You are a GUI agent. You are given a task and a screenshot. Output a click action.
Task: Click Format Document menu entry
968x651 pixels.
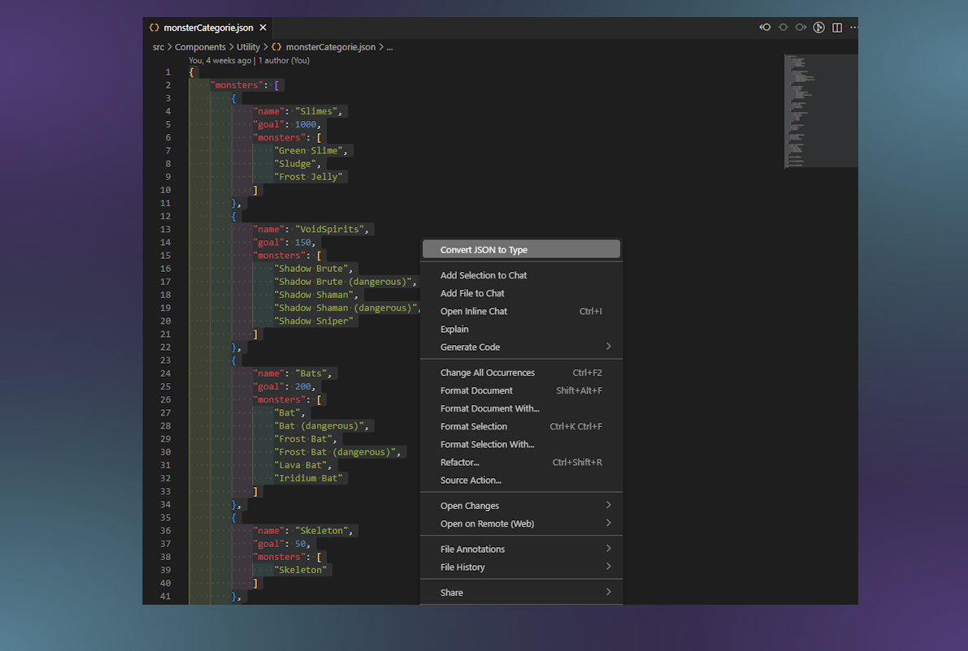coord(476,390)
